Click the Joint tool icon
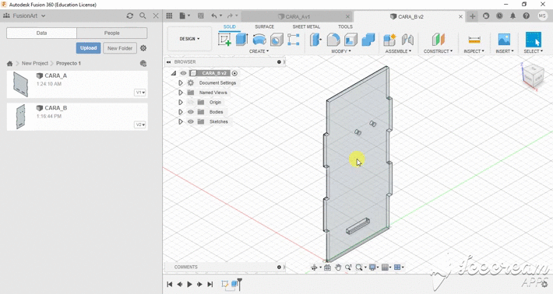This screenshot has width=553, height=294. pyautogui.click(x=407, y=40)
